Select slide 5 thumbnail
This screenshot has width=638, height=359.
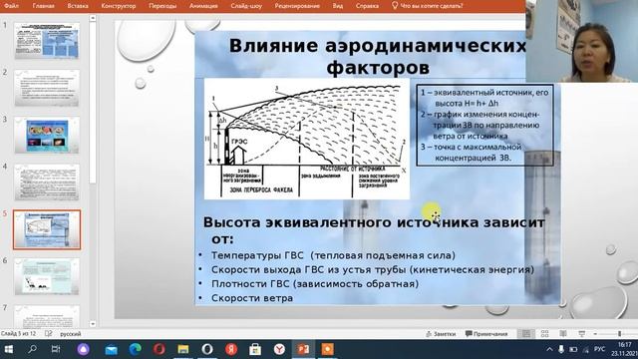pos(47,229)
